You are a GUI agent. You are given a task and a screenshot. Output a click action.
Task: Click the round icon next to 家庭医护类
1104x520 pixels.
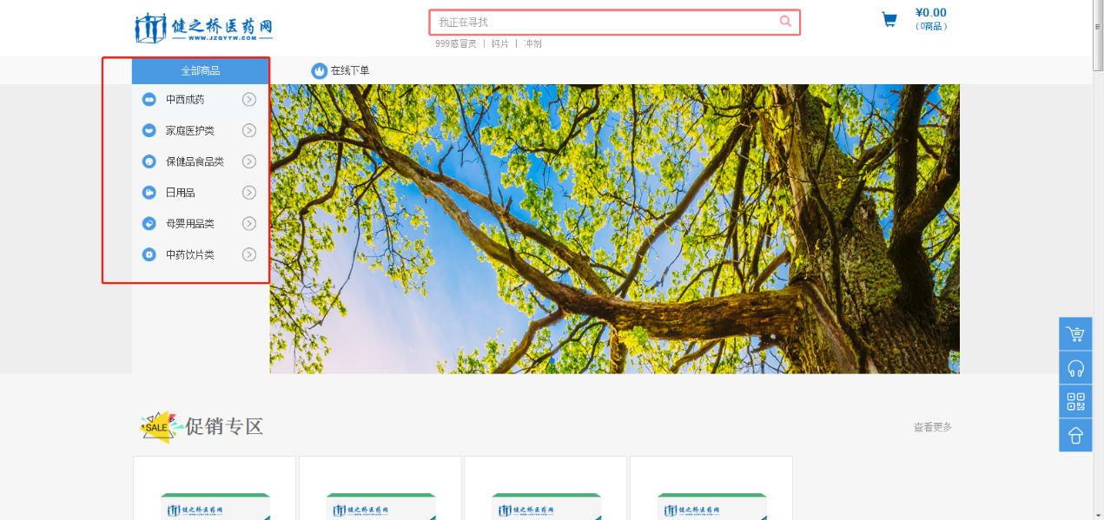[x=149, y=130]
